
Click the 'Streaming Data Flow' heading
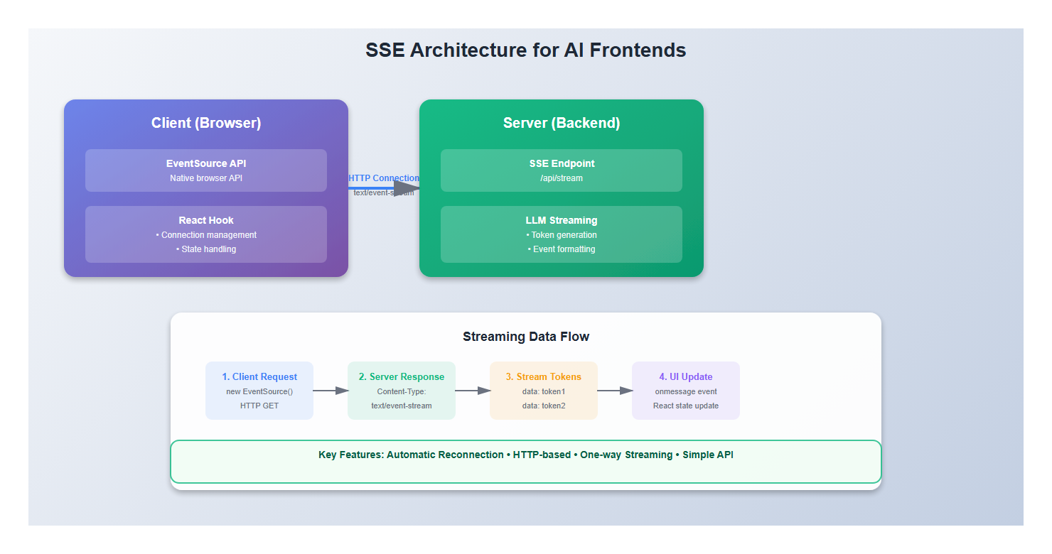point(526,337)
